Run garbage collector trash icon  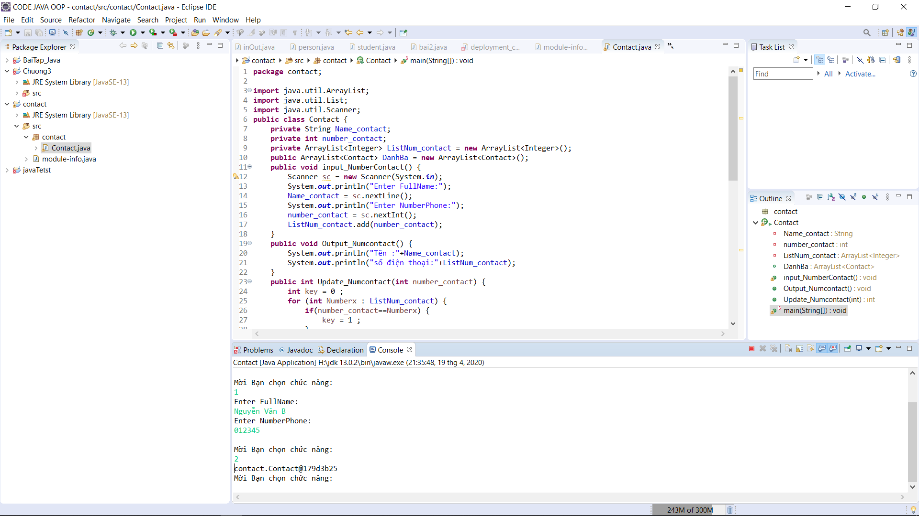coord(729,510)
